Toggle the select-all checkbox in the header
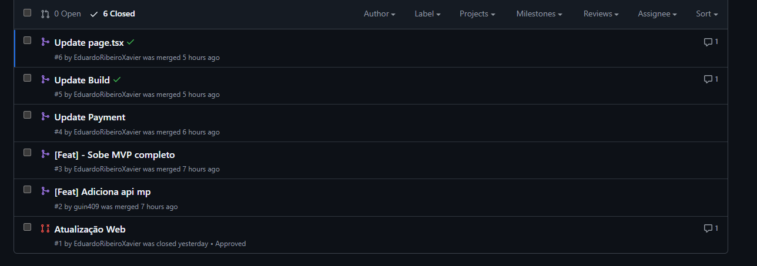Screen dimensions: 757x266 (x=27, y=13)
